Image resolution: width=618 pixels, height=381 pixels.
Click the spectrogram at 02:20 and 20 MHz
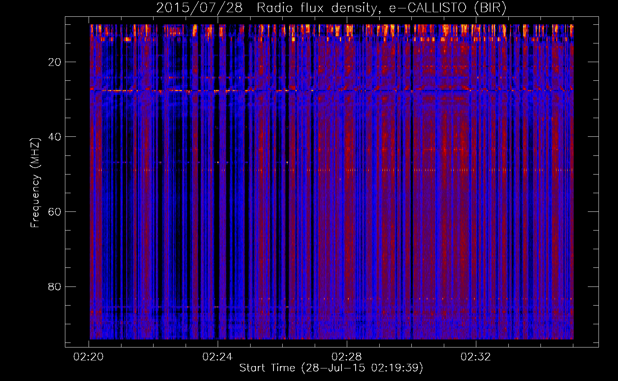click(x=91, y=62)
